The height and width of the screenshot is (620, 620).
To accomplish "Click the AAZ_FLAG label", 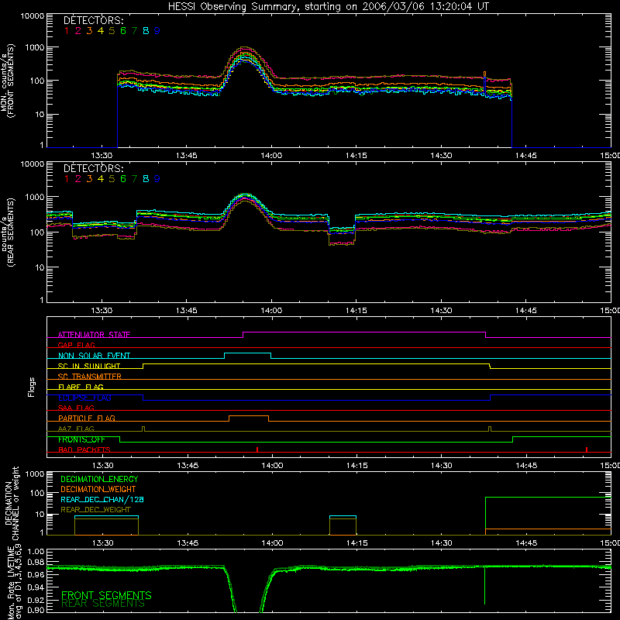I will pyautogui.click(x=76, y=429).
